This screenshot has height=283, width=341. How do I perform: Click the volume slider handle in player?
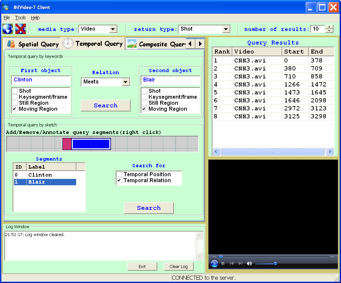[x=275, y=263]
